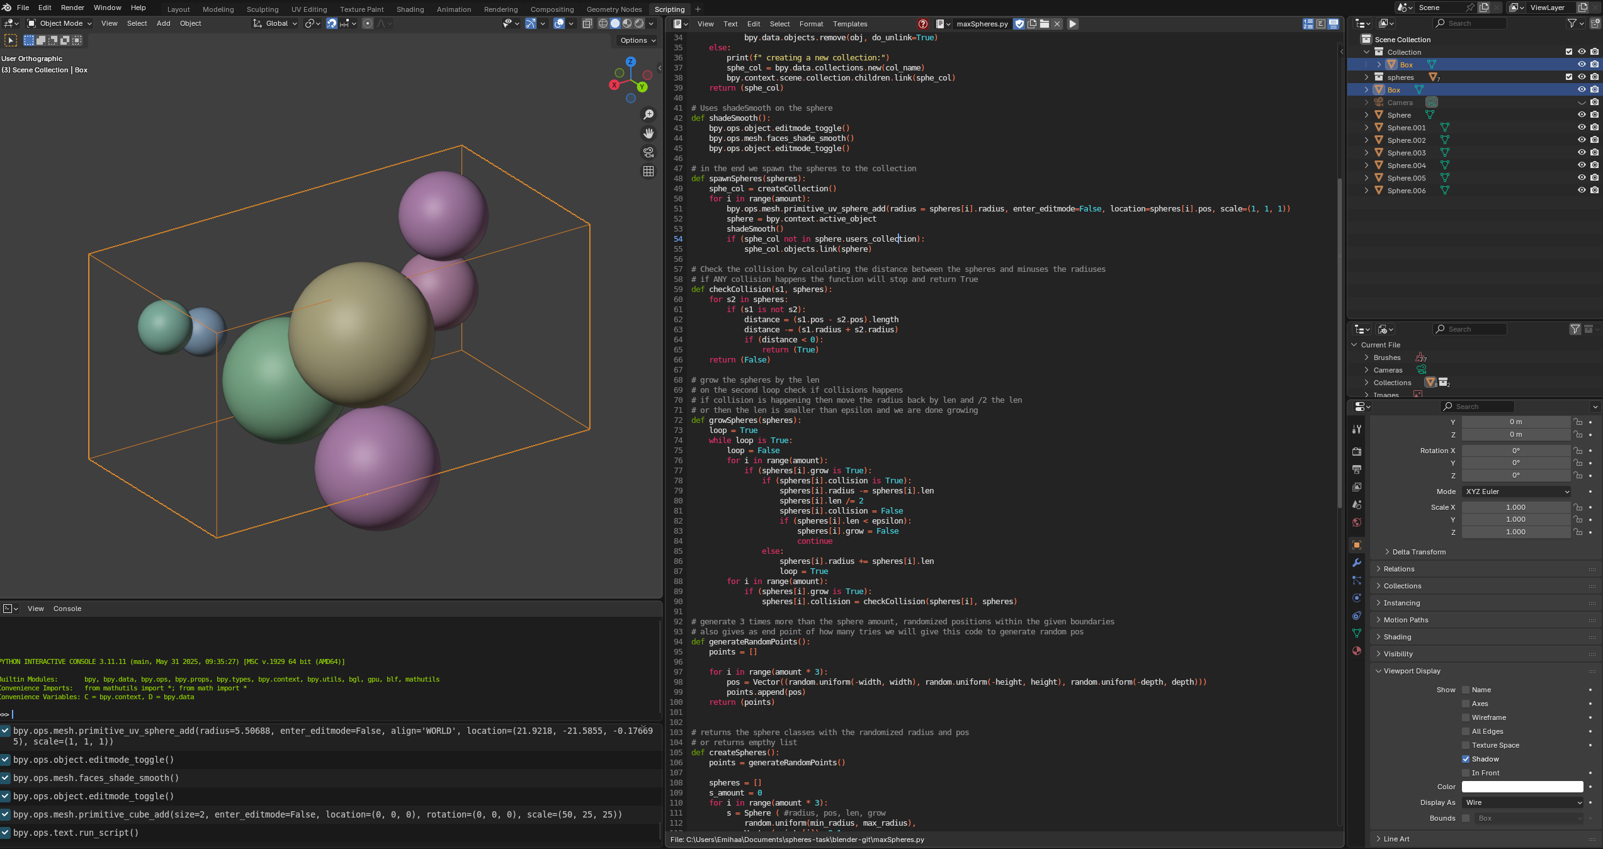The image size is (1603, 849).
Task: Click the pan hand viewport gizmo
Action: (648, 133)
